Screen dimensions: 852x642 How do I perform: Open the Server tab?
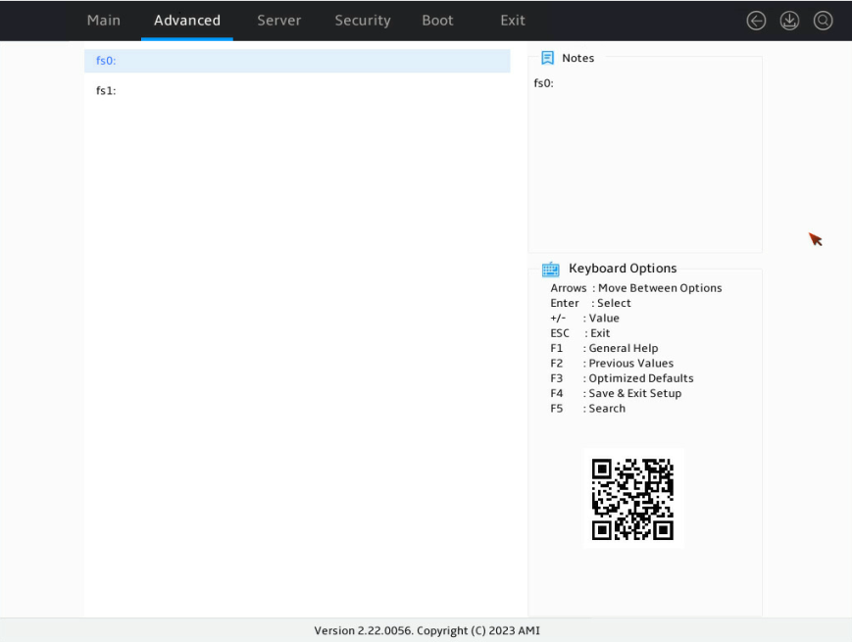(278, 21)
